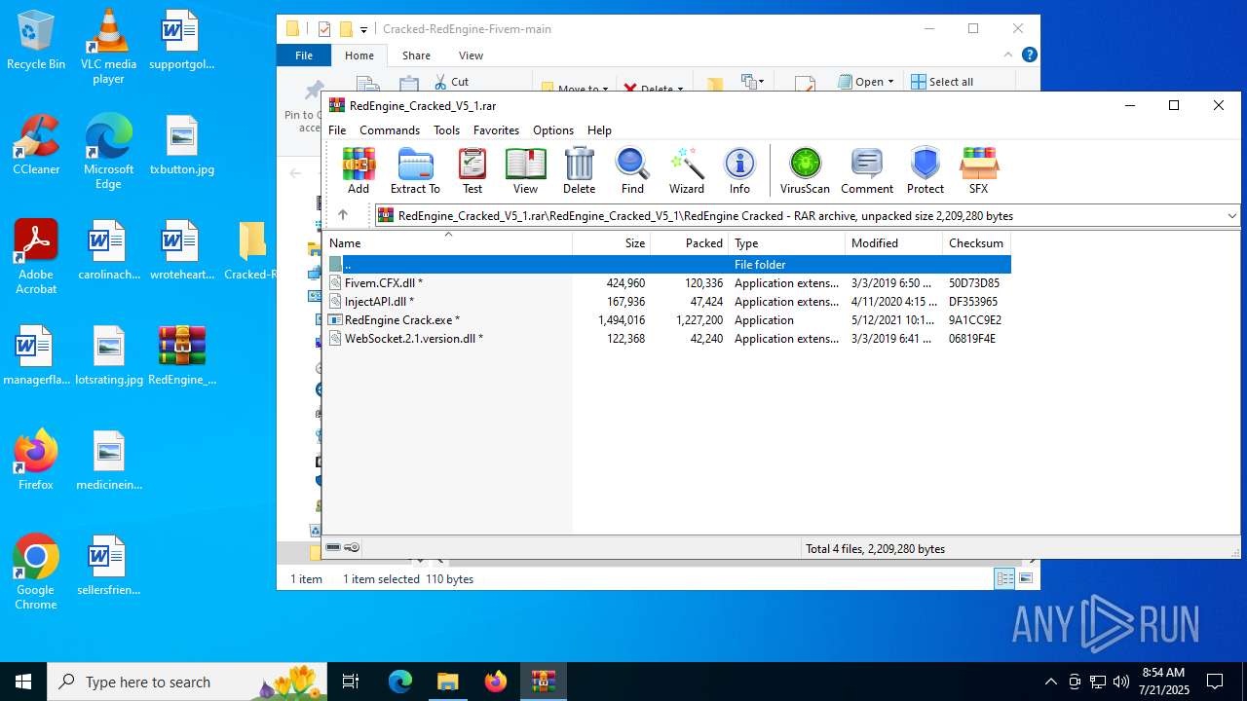Viewport: 1247px width, 701px height.
Task: Switch to Explorer View tab
Action: [x=471, y=55]
